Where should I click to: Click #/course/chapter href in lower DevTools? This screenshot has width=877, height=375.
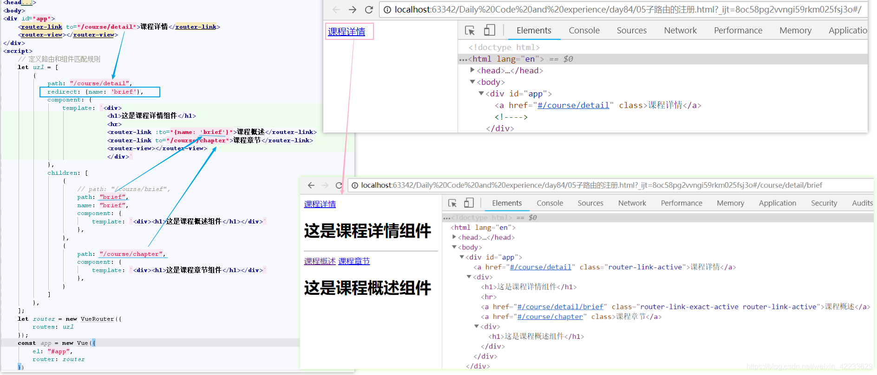point(550,317)
